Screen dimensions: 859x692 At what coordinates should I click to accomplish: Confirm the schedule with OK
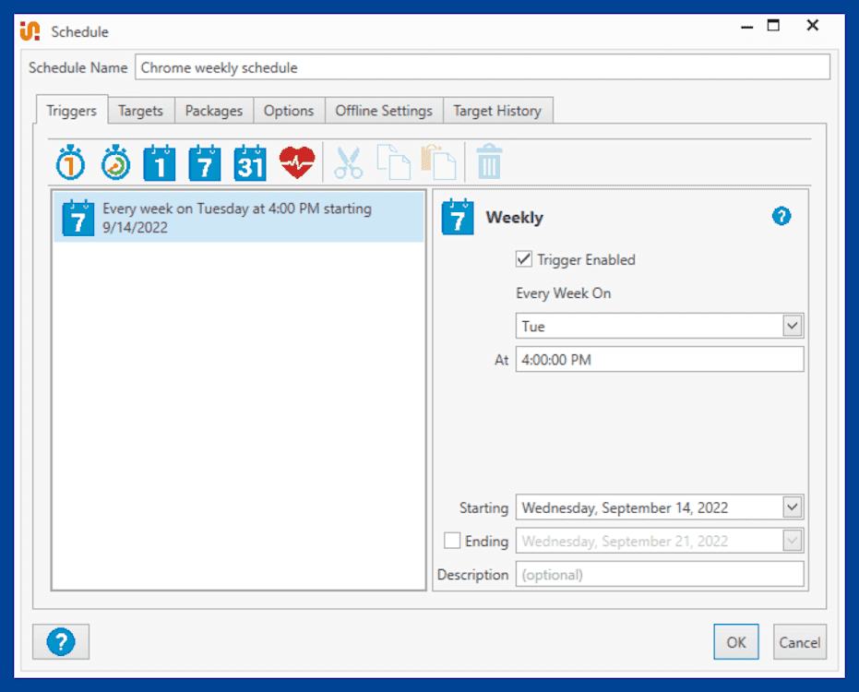click(x=735, y=641)
